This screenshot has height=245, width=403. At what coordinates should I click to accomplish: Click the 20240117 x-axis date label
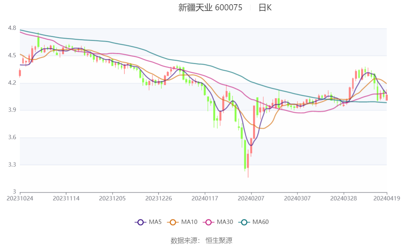click(205, 198)
